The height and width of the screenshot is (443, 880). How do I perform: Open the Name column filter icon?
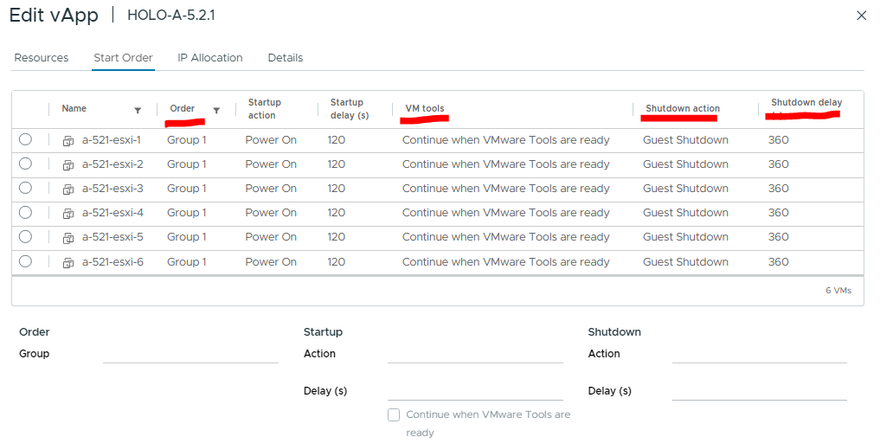[x=138, y=110]
